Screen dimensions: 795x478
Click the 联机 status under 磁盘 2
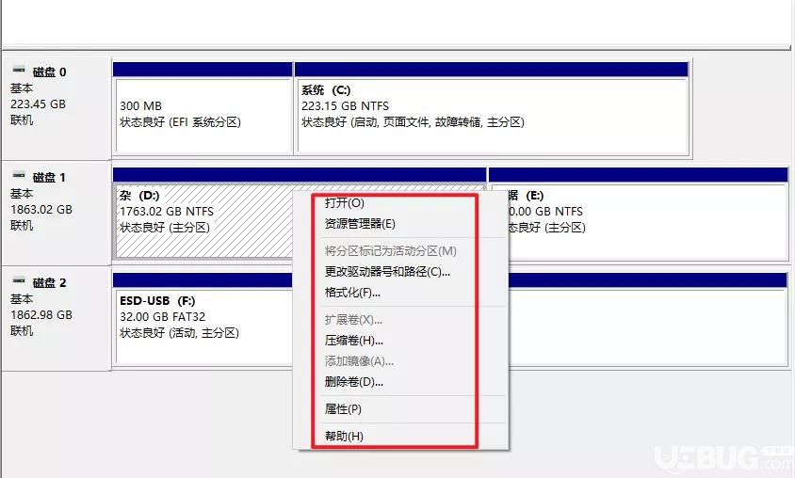22,330
